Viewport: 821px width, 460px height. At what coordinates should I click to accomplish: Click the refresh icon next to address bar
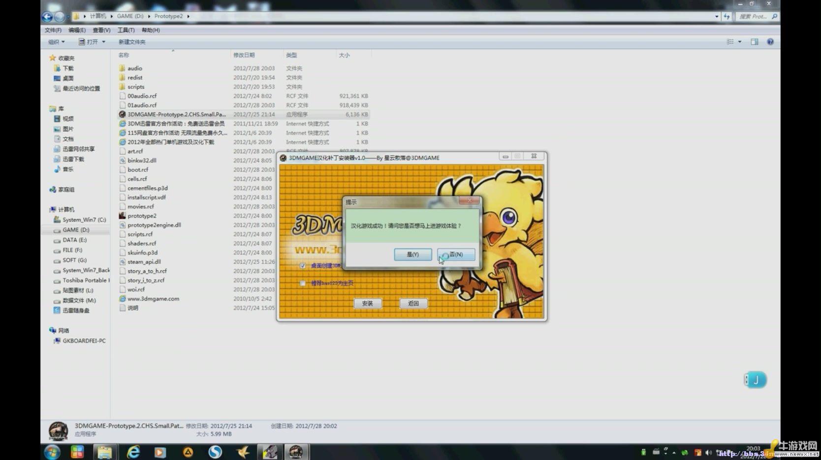(727, 16)
